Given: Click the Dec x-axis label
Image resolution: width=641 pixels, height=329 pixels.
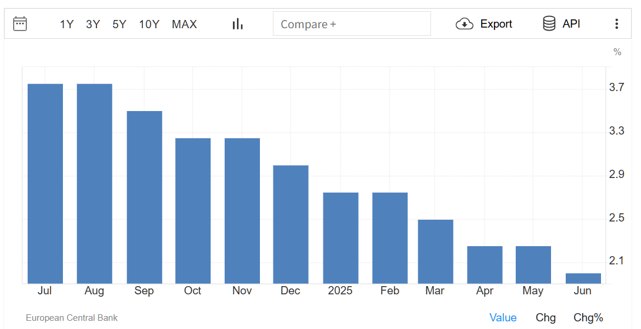Looking at the screenshot, I should click(x=291, y=291).
